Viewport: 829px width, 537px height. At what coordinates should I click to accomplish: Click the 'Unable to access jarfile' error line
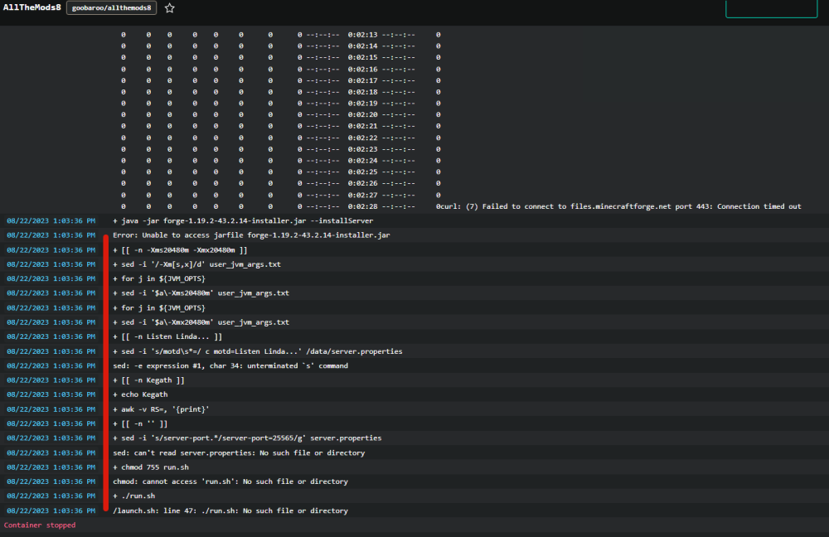coord(251,235)
